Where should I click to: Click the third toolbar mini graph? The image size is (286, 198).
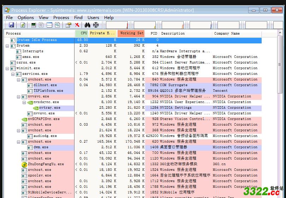[173, 25]
